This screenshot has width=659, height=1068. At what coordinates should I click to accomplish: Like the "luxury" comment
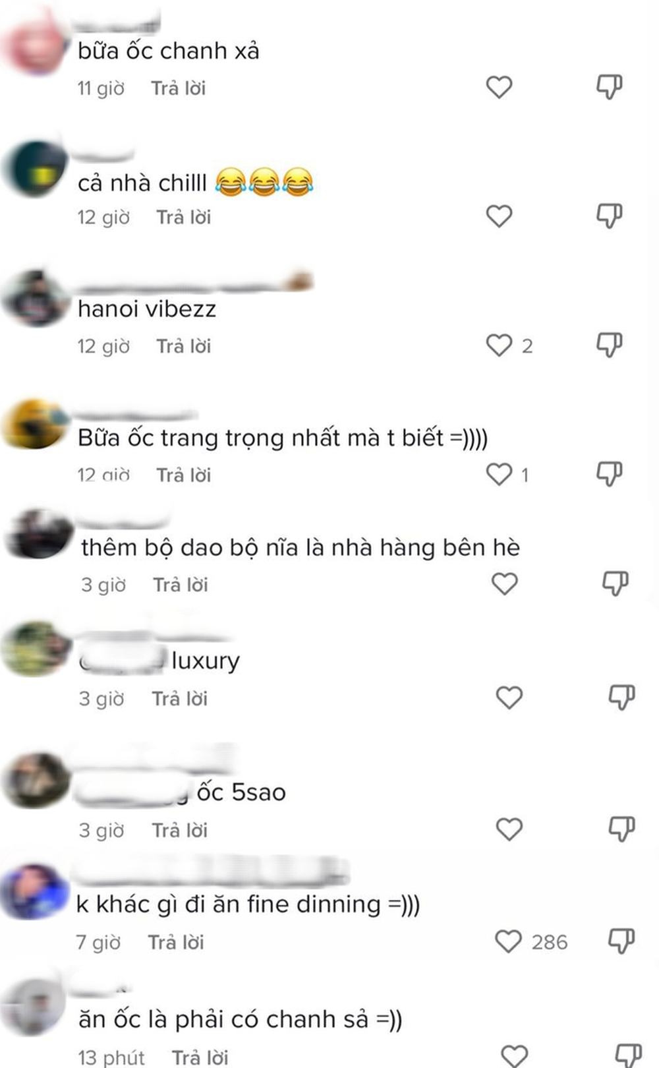509,697
